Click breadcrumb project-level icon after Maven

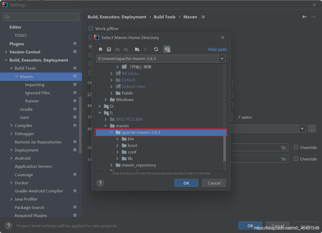click(203, 17)
